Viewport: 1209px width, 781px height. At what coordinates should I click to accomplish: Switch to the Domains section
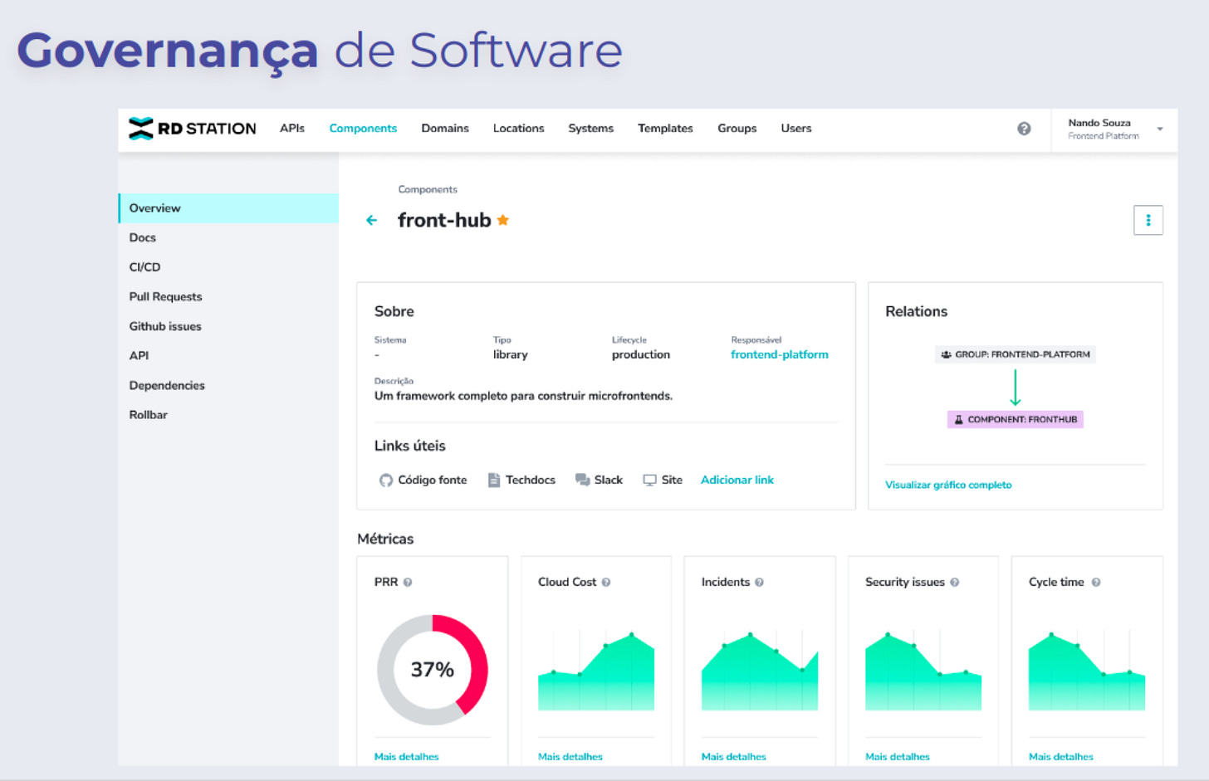pyautogui.click(x=445, y=129)
